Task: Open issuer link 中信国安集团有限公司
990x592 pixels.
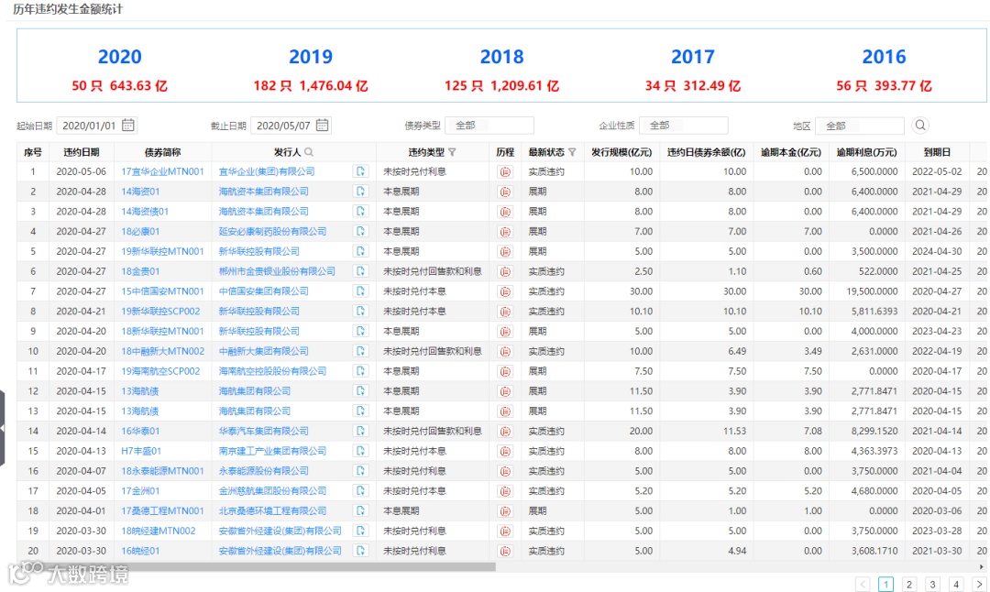Action: point(263,291)
